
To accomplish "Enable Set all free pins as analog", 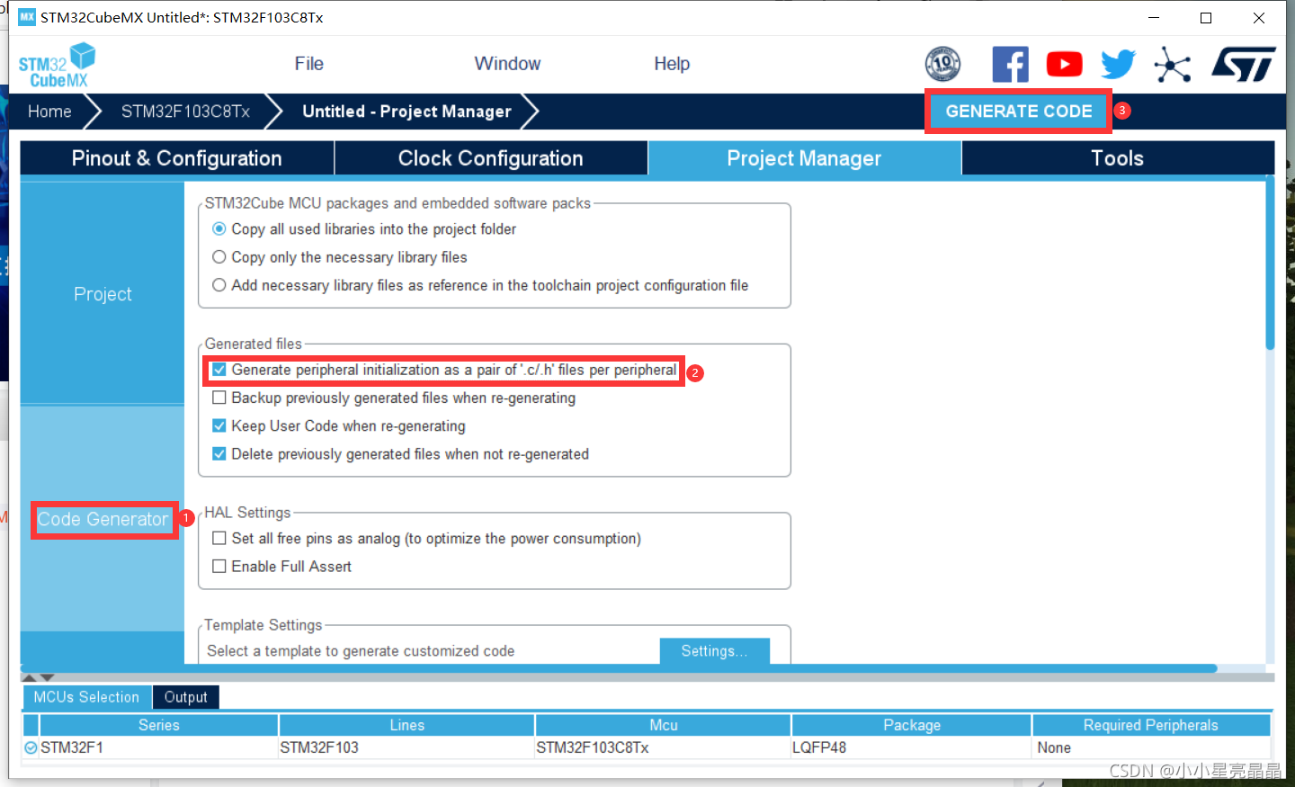I will tap(219, 538).
